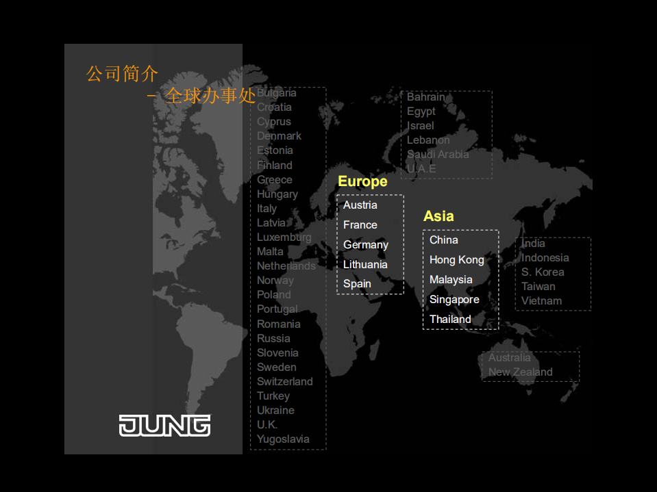Select New Zealand in the Oceania box
This screenshot has width=657, height=492.
pyautogui.click(x=520, y=372)
